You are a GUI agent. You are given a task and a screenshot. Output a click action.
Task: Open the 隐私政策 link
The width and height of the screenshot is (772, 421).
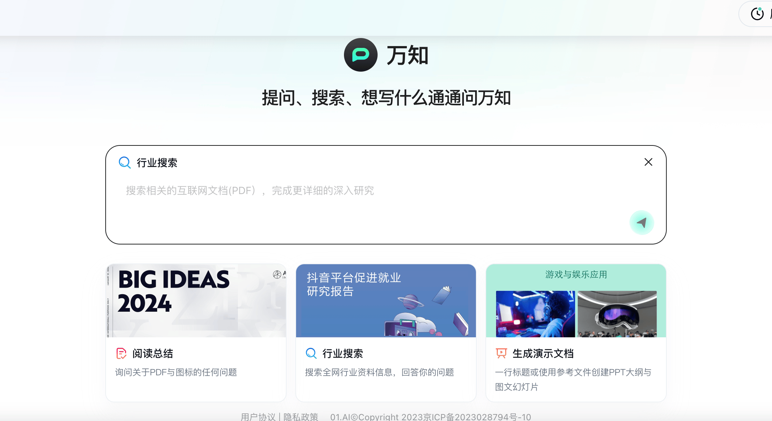point(301,417)
